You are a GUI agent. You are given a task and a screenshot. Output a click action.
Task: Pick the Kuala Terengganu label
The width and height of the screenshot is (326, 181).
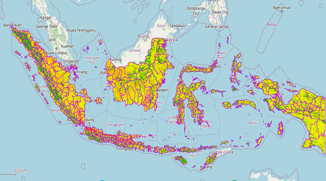[x=81, y=30]
